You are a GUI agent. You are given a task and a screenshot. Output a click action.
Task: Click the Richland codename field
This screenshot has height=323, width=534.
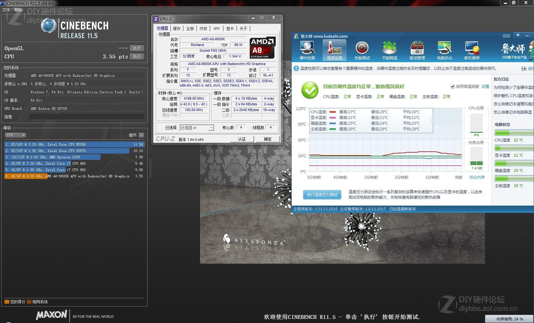point(197,45)
